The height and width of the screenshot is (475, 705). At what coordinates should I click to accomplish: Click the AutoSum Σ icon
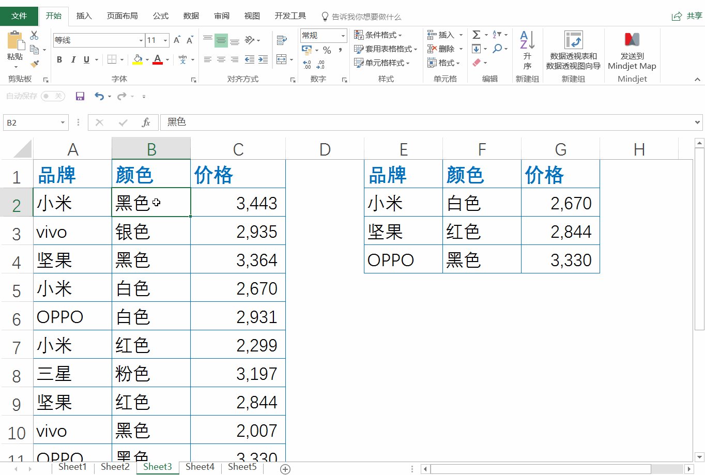[x=476, y=34]
